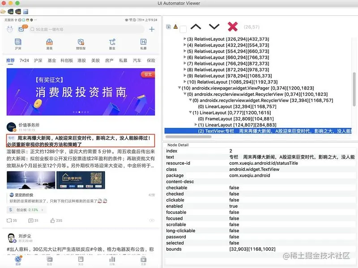Tap the blue plus icon in preview
This screenshot has height=268, width=358.
(152, 29)
